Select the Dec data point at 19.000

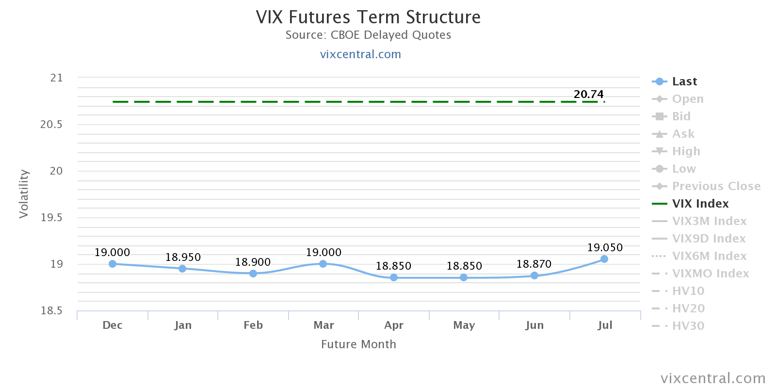[x=113, y=264]
